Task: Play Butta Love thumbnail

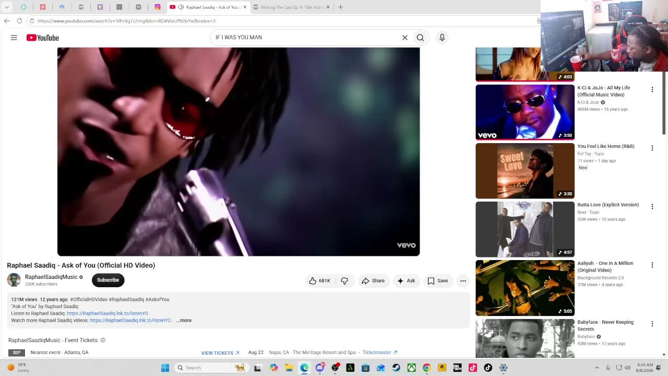Action: click(x=525, y=229)
